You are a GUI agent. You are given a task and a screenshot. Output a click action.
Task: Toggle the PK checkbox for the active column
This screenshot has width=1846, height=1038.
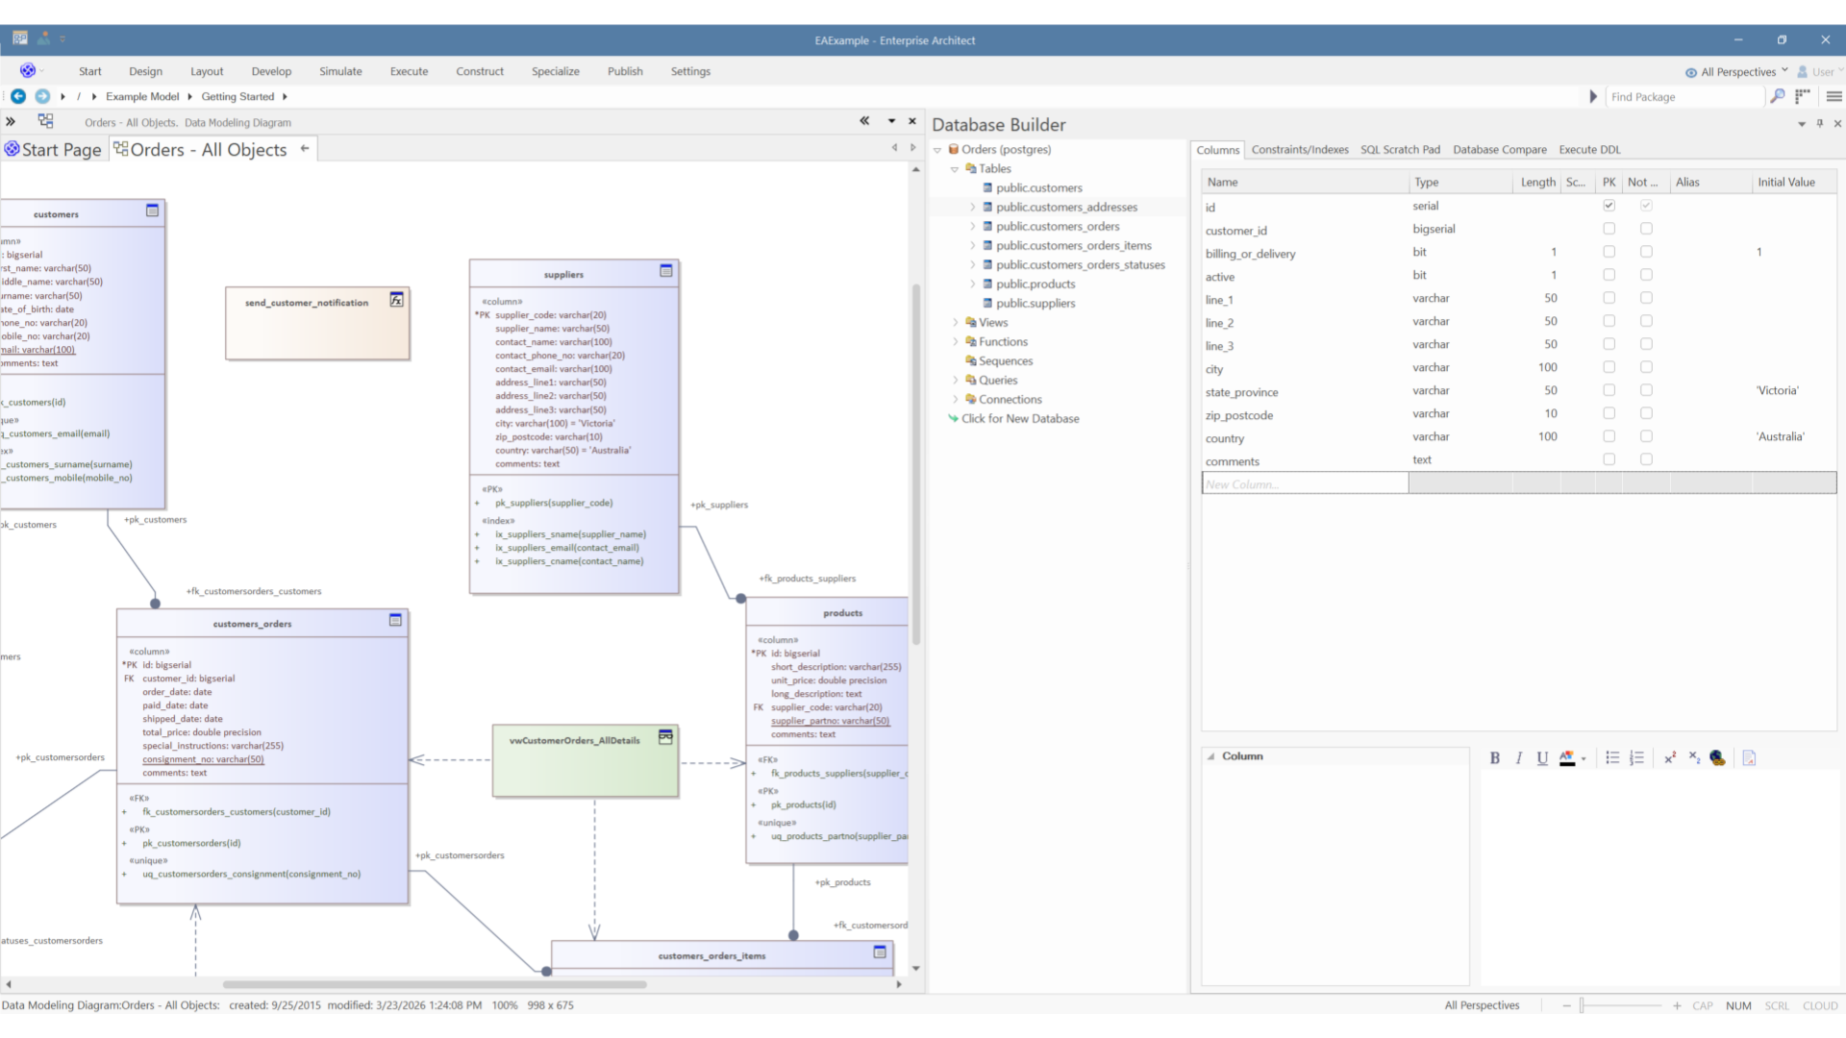(x=1609, y=275)
